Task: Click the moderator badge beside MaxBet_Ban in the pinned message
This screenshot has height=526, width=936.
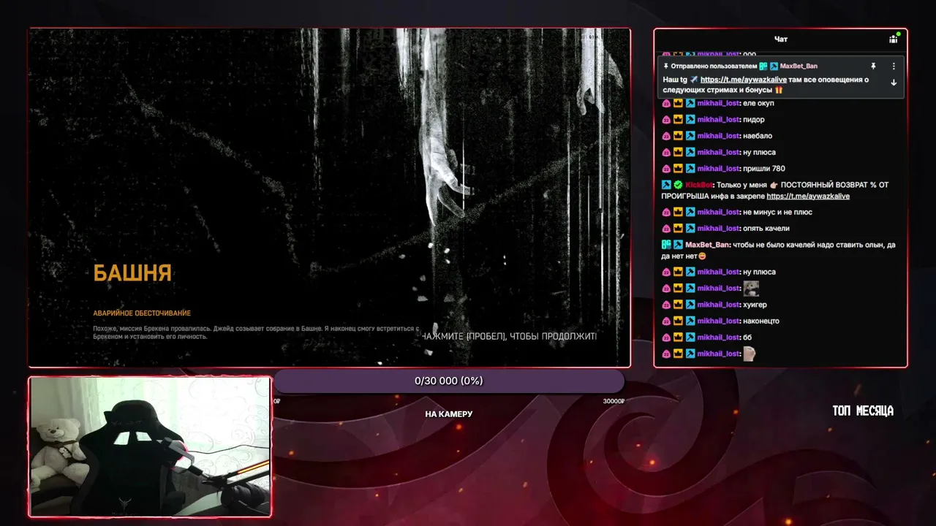Action: 774,66
